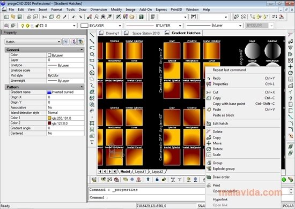This screenshot has height=209, width=295.
Task: Click the Rotate tool icon in the right modify toolbar
Action: [x=290, y=73]
